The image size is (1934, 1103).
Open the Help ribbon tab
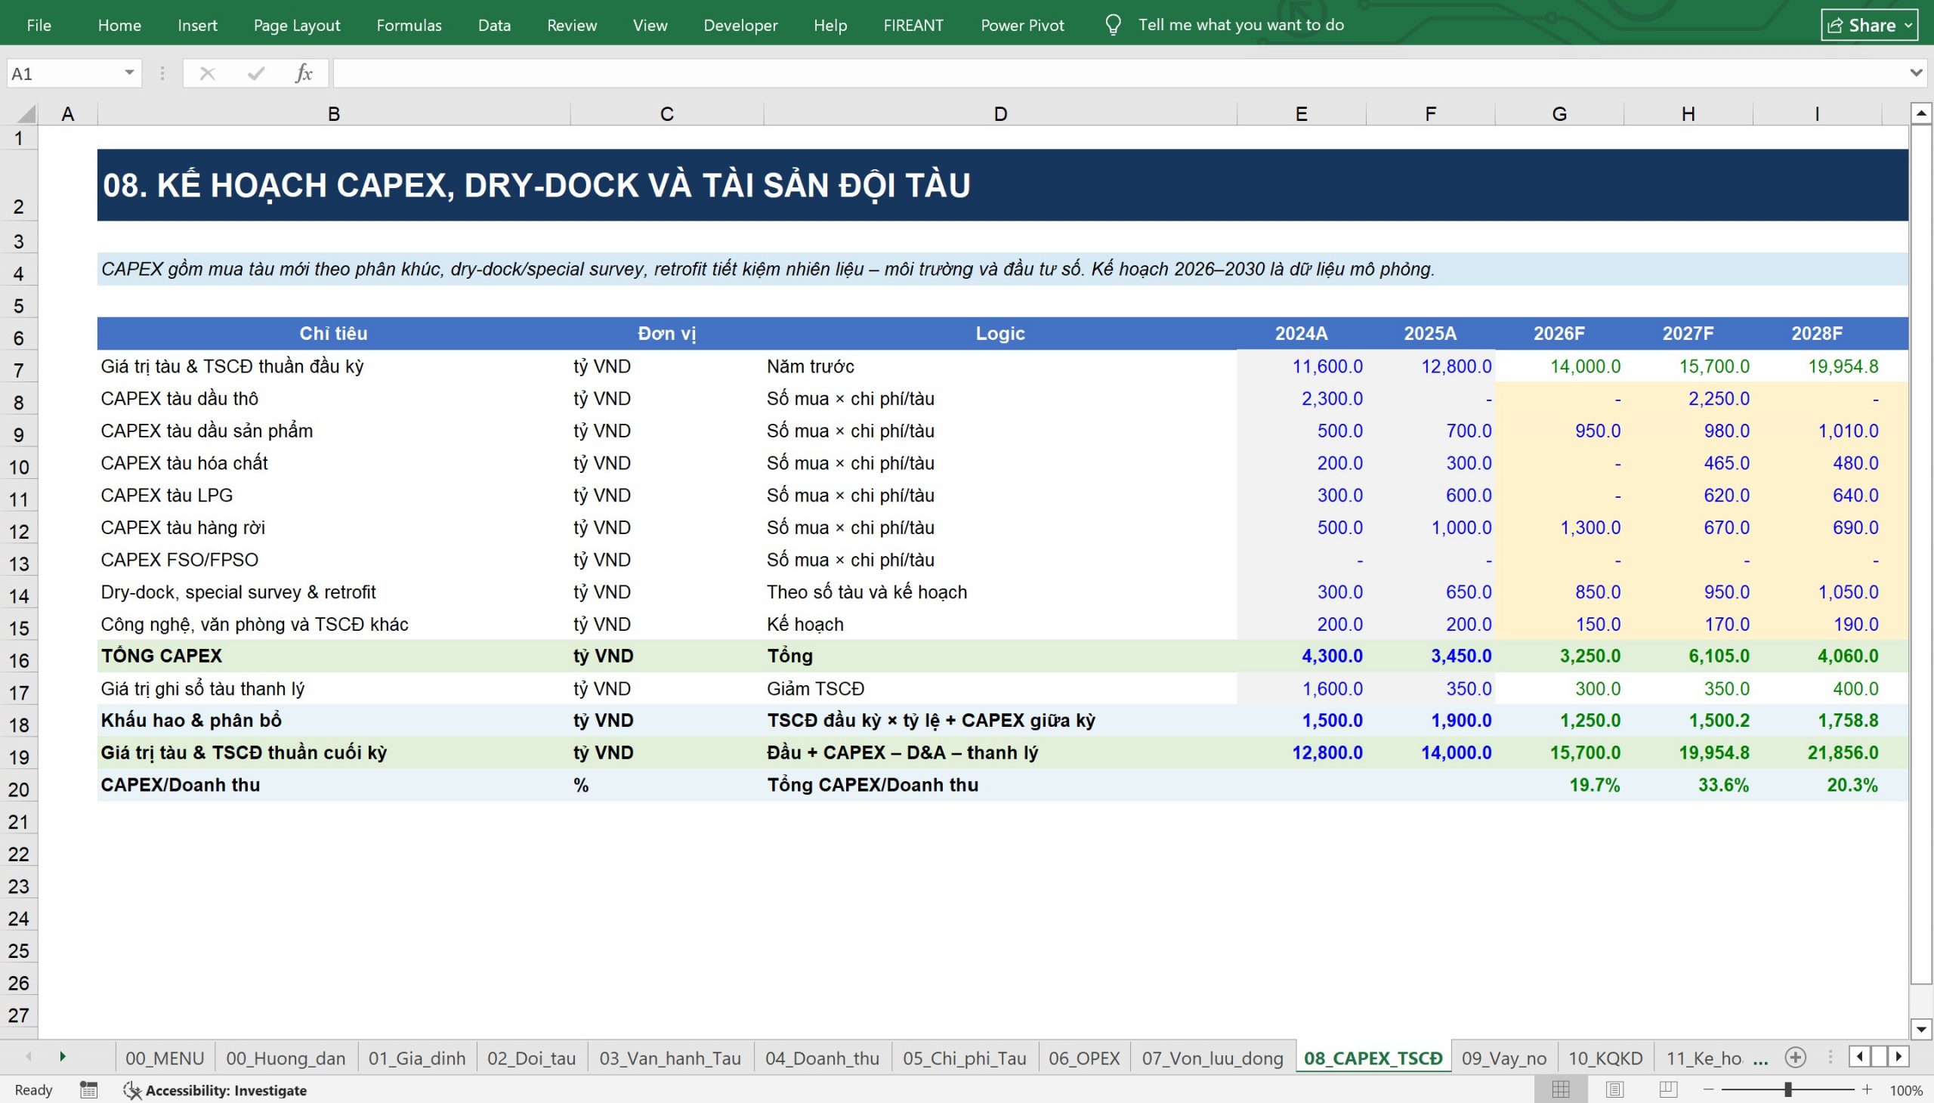830,25
